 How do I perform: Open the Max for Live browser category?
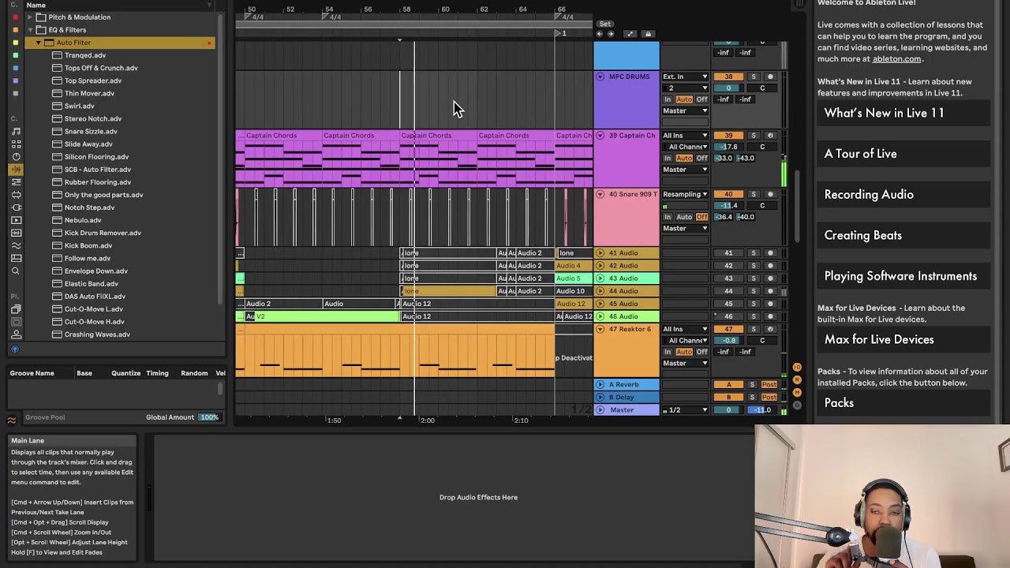pyautogui.click(x=16, y=194)
